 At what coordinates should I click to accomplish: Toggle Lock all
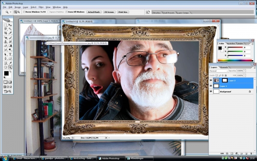coord(226,75)
